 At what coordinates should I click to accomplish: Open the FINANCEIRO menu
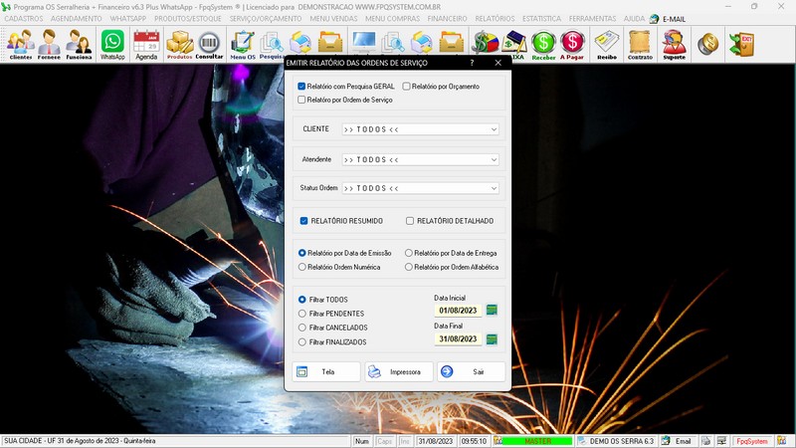tap(447, 18)
